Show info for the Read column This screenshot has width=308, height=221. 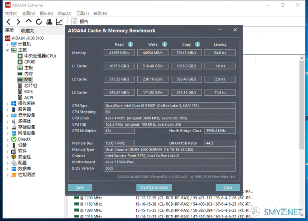130,44
